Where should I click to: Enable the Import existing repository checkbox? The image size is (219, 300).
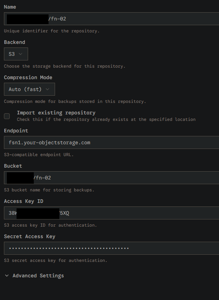click(x=7, y=116)
